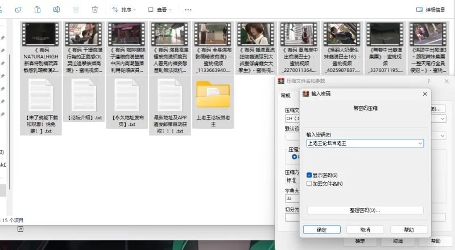The width and height of the screenshot is (455, 250).
Task: Click the Paste icon in Explorer toolbar
Action: coord(38,10)
